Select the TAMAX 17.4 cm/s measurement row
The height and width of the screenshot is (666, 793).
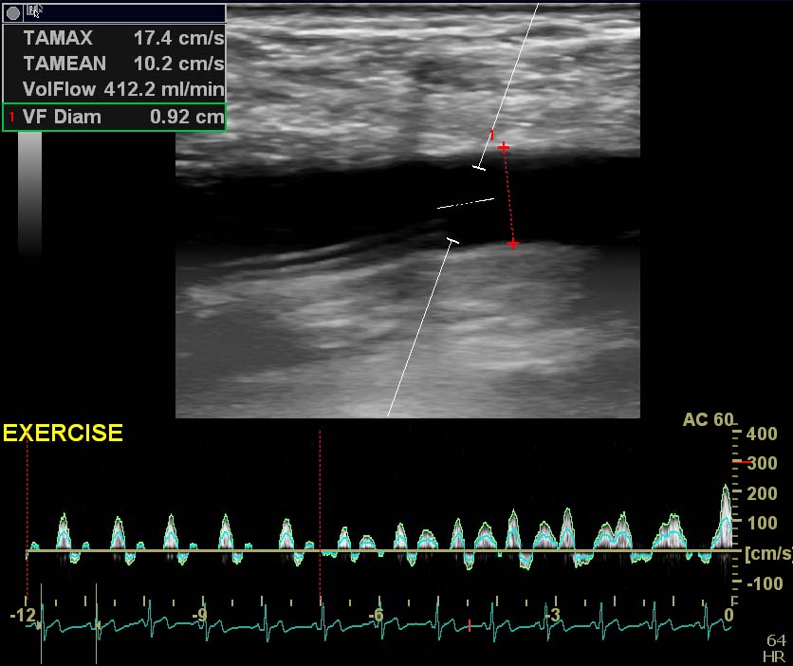click(114, 38)
